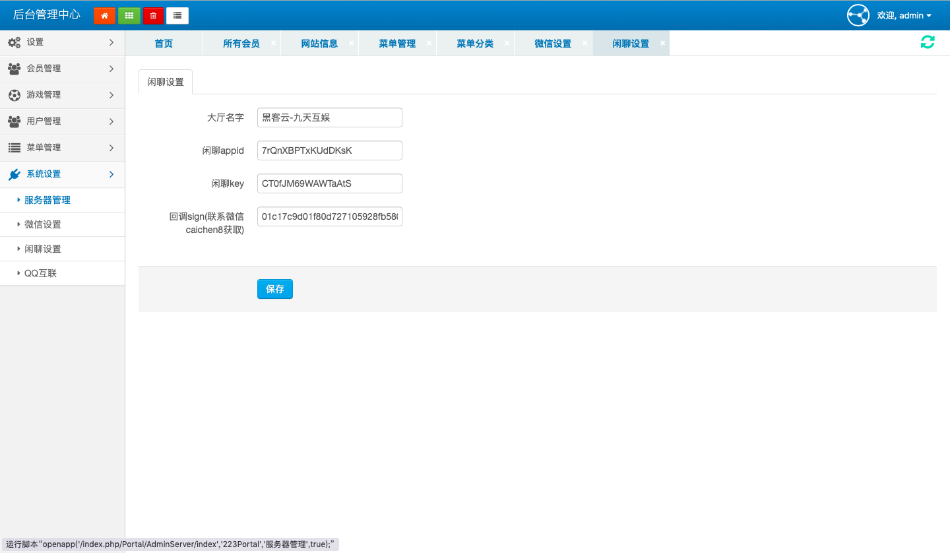Expand the 设置 menu with gears icon
The height and width of the screenshot is (553, 950).
(x=62, y=42)
